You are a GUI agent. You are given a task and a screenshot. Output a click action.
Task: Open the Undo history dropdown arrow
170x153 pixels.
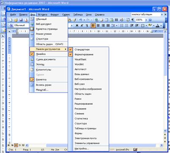point(84,20)
